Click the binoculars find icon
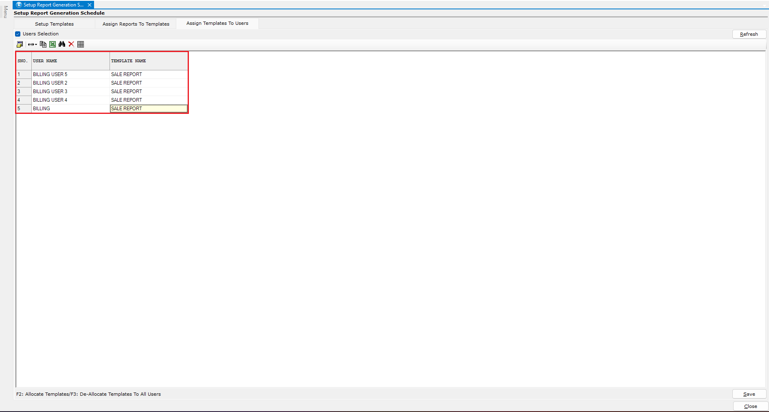The height and width of the screenshot is (412, 769). pyautogui.click(x=62, y=44)
